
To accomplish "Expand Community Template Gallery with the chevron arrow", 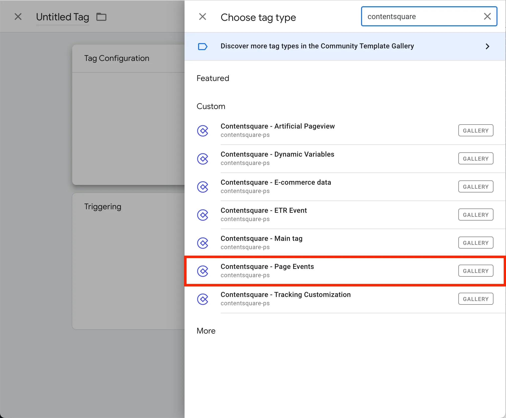I will pos(487,47).
